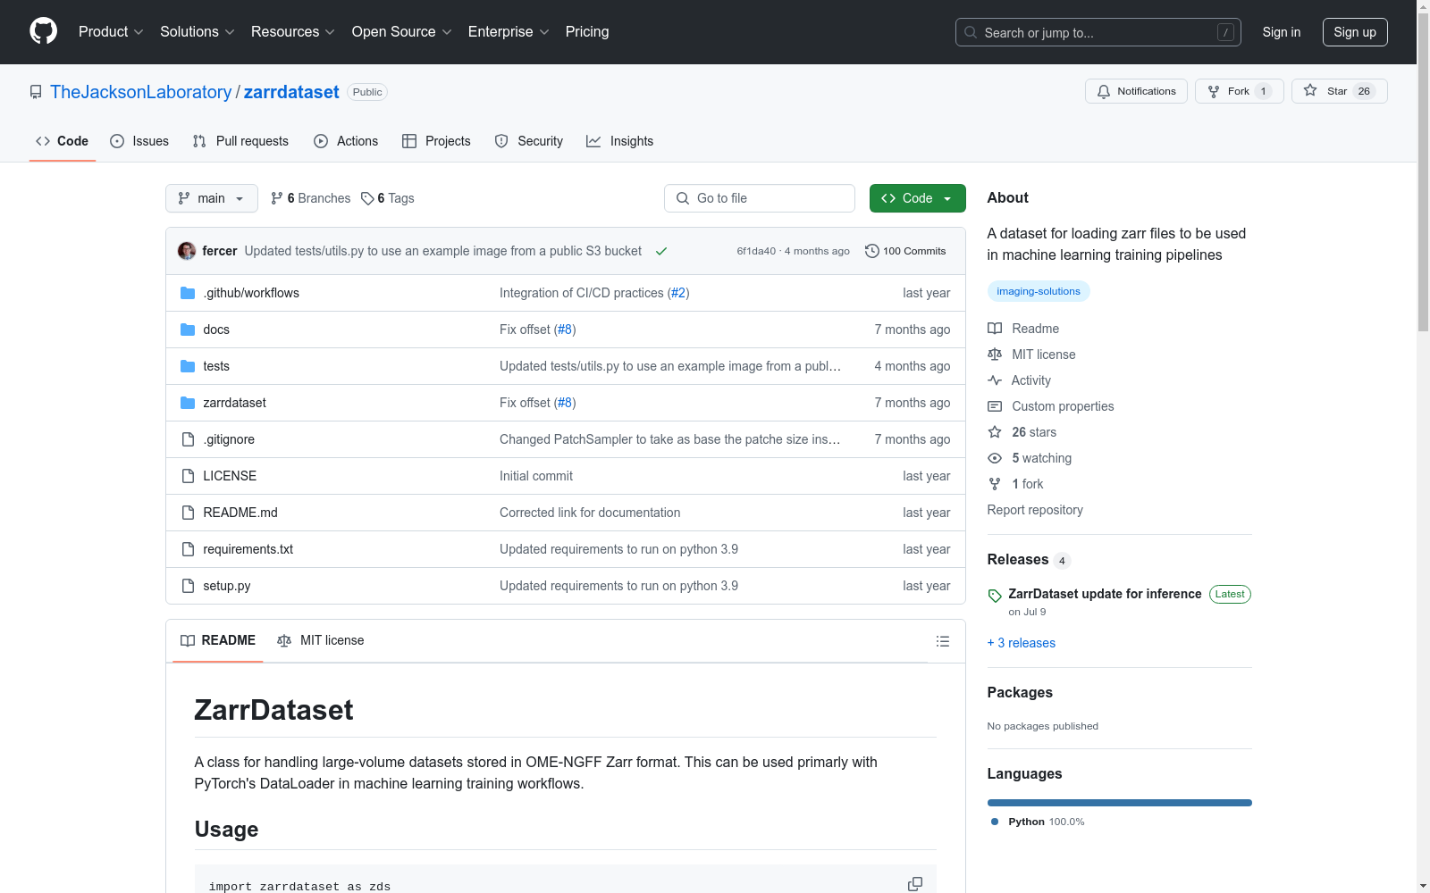View 6 Tags link

[388, 198]
